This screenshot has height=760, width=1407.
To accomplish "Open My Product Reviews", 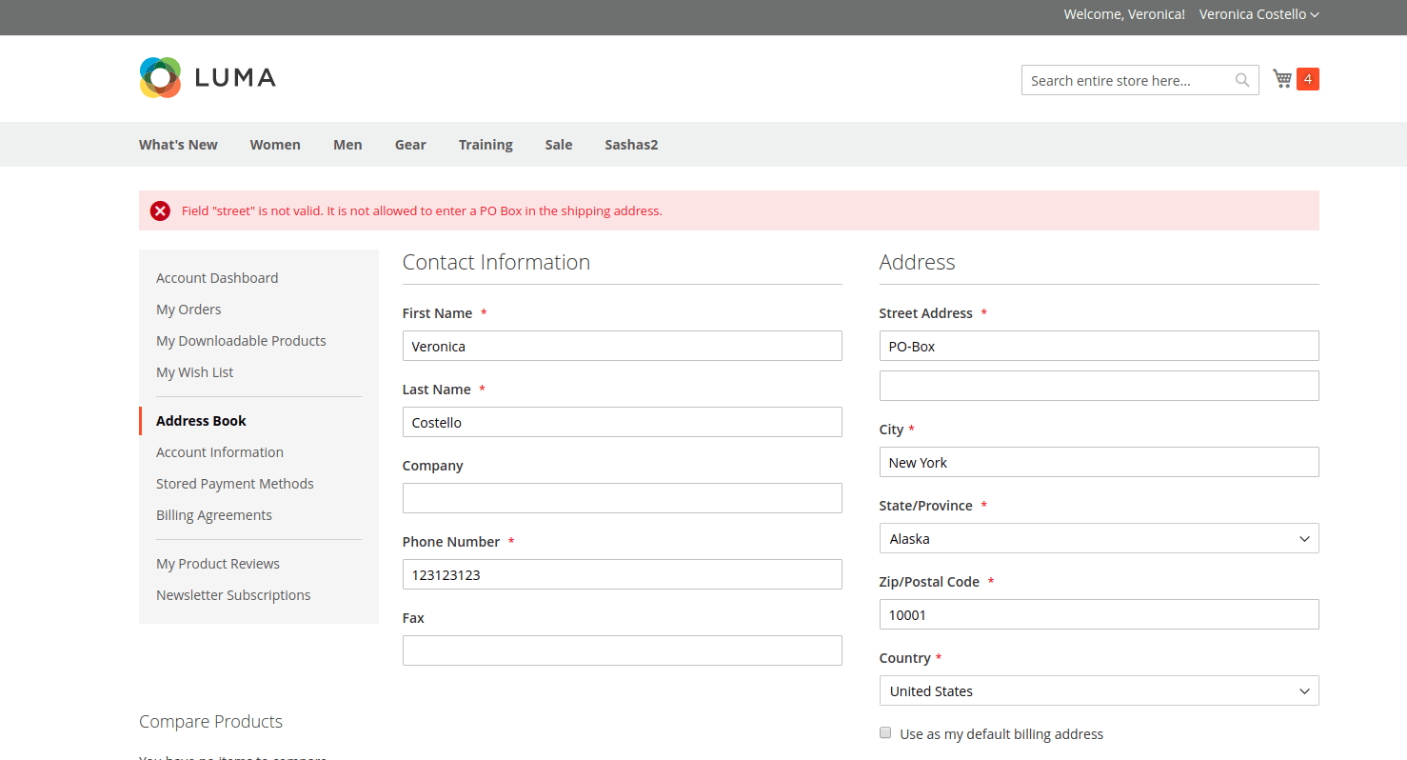I will click(x=218, y=564).
